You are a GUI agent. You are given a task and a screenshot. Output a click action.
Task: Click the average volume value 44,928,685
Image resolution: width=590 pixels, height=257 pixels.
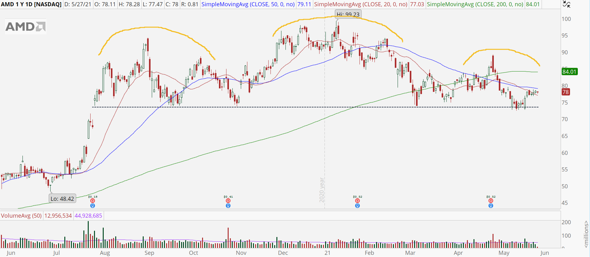(88, 216)
